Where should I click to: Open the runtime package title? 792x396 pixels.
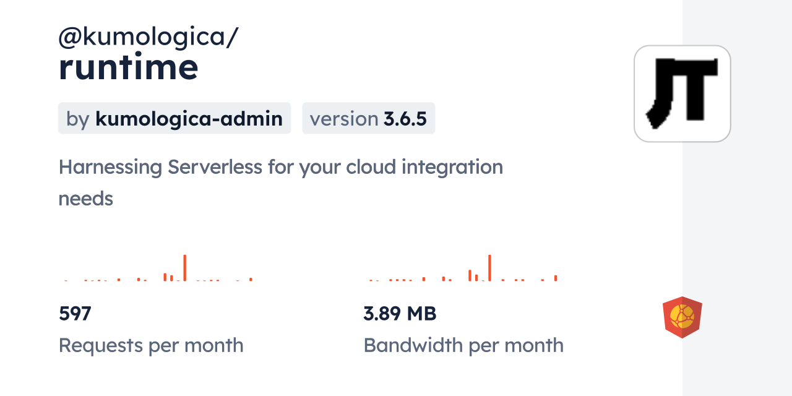click(128, 67)
